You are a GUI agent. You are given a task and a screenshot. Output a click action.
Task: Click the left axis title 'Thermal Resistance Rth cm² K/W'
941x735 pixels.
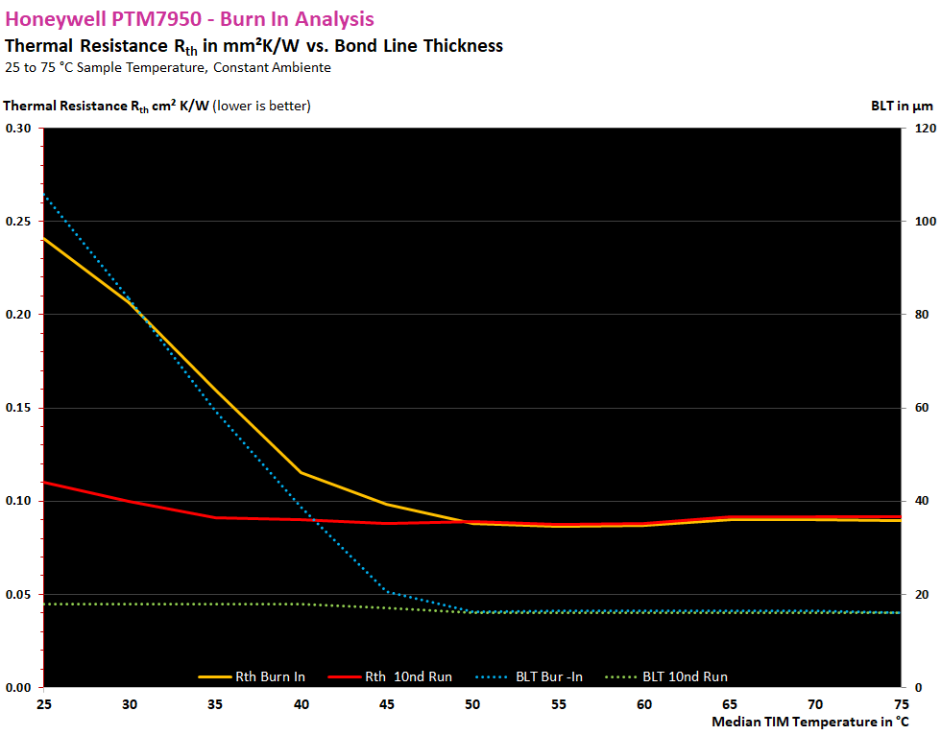[107, 107]
